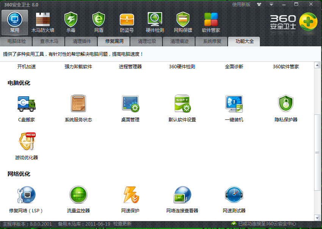
Task: Launch the C盘搬家 truck icon
Action: 27,104
